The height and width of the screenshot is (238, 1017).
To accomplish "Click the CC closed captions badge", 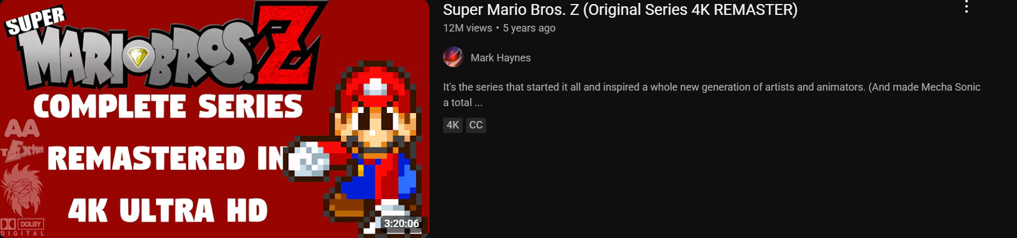I will [x=476, y=125].
